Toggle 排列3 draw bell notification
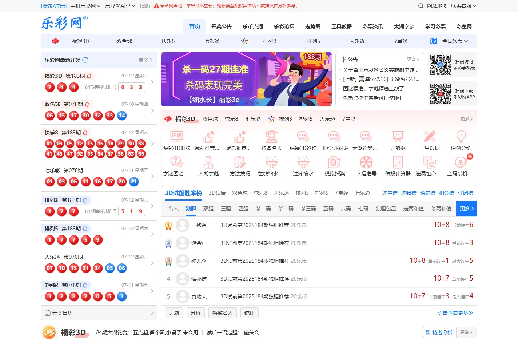 [85, 200]
